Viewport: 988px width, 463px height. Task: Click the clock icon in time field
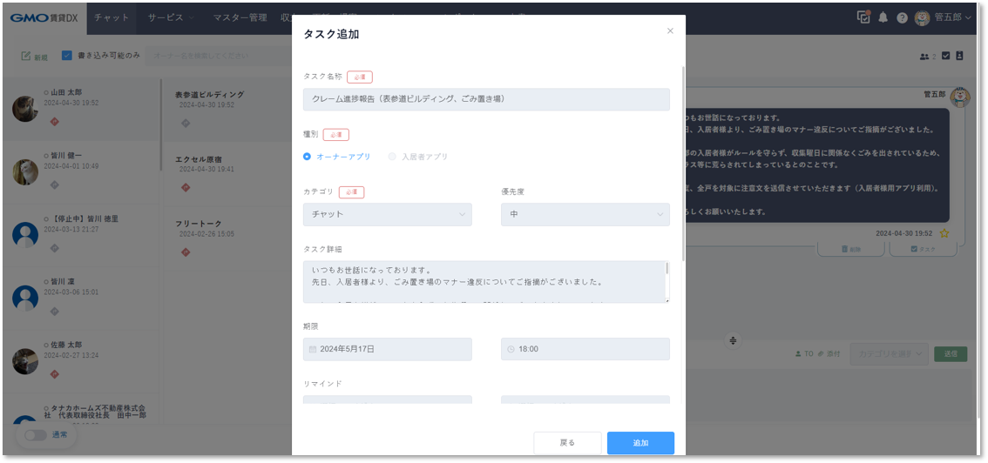click(x=511, y=349)
